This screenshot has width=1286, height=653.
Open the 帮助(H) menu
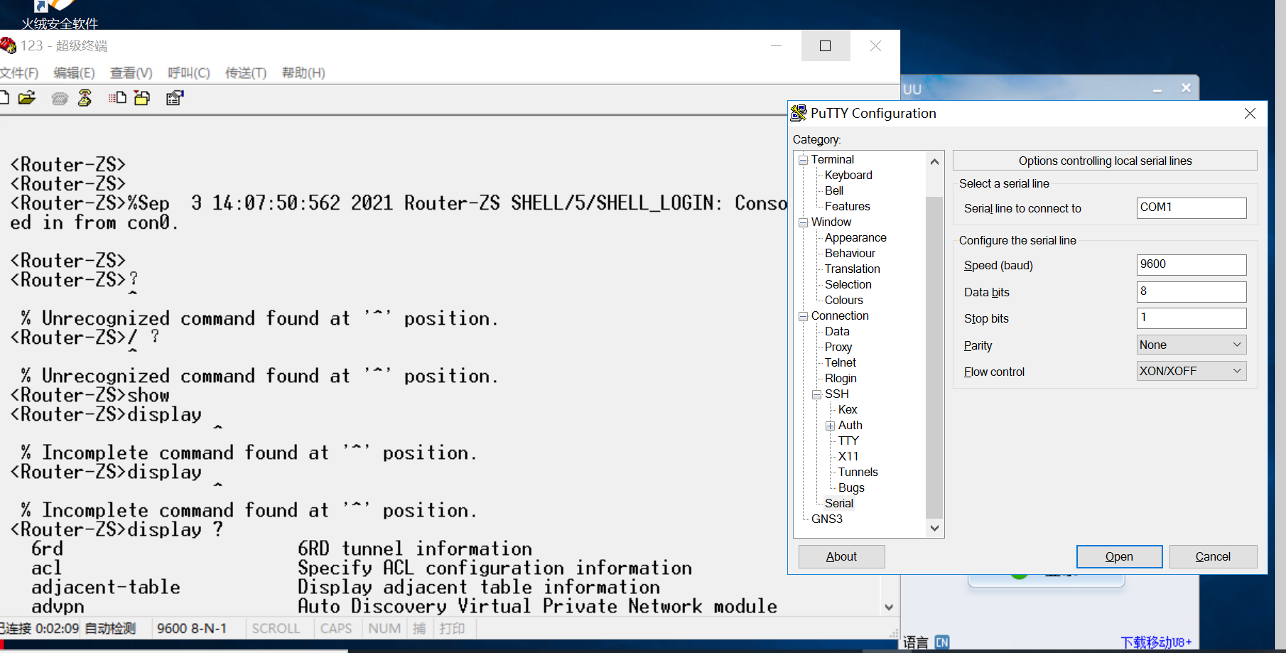(x=303, y=72)
